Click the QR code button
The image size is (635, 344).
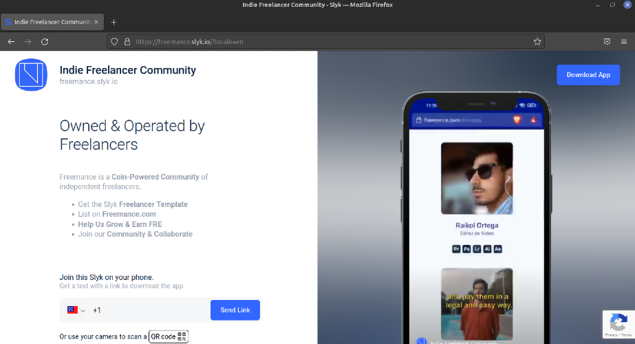[x=169, y=336]
